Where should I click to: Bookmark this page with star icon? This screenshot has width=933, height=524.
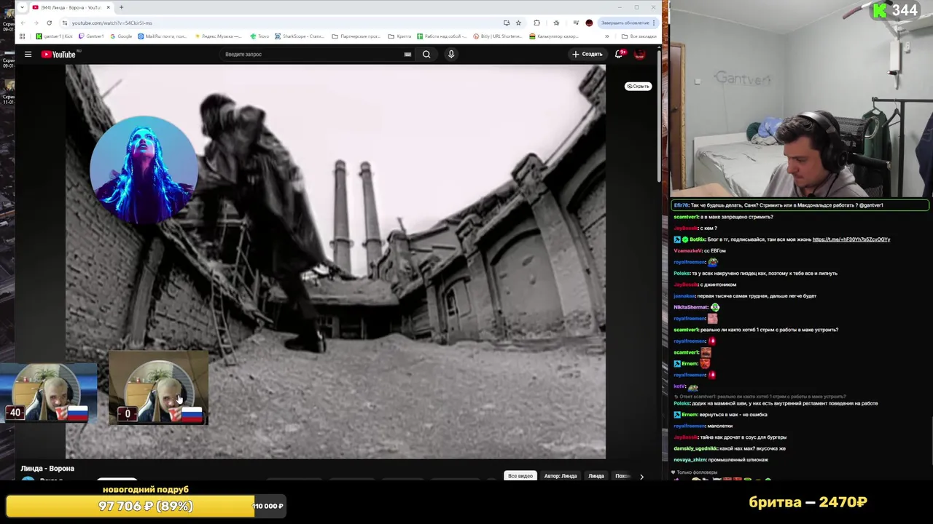coord(518,23)
